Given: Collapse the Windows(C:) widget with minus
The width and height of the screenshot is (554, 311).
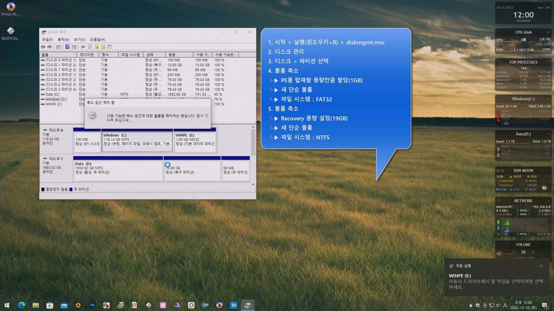Looking at the screenshot, I should [x=548, y=99].
